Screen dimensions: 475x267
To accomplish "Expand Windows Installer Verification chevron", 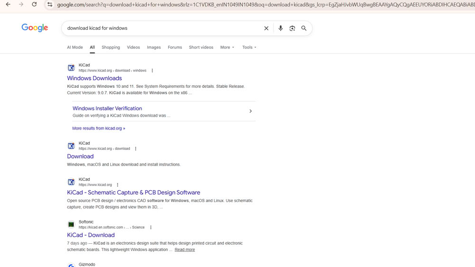I will 250,111.
